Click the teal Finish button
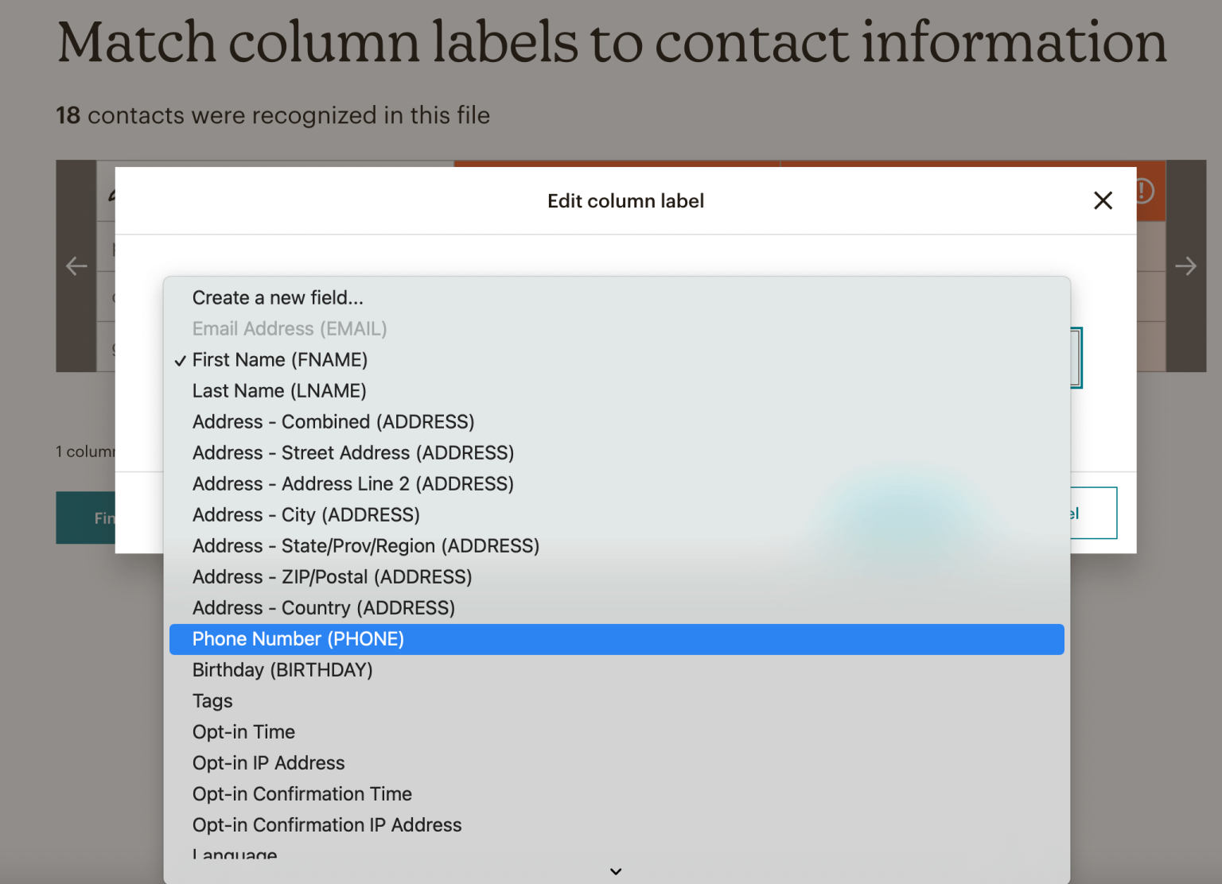 (x=102, y=518)
